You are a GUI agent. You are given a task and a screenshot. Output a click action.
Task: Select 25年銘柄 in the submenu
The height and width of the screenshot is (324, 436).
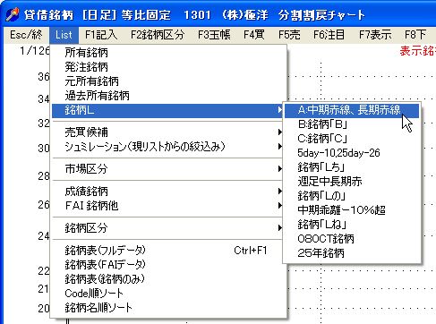(x=352, y=253)
